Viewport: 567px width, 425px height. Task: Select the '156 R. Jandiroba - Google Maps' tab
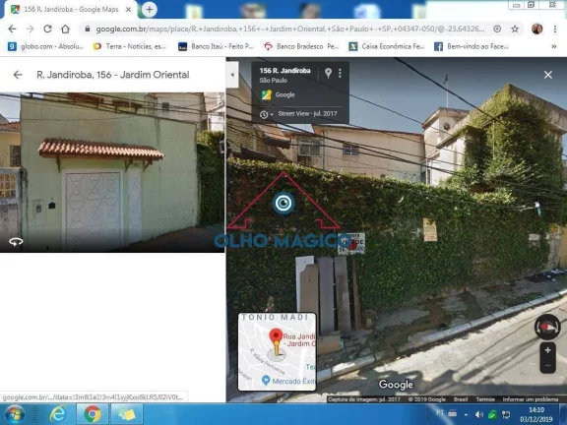coord(71,10)
